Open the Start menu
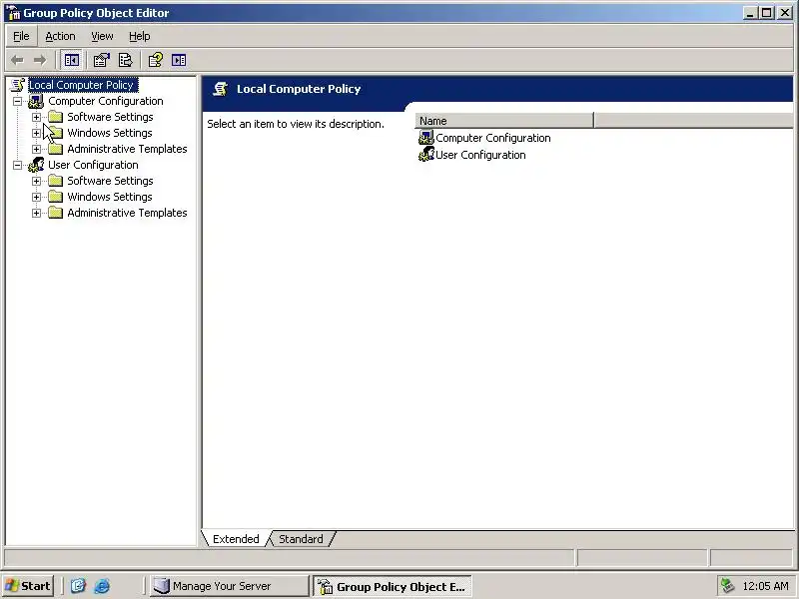This screenshot has width=799, height=599. click(28, 586)
